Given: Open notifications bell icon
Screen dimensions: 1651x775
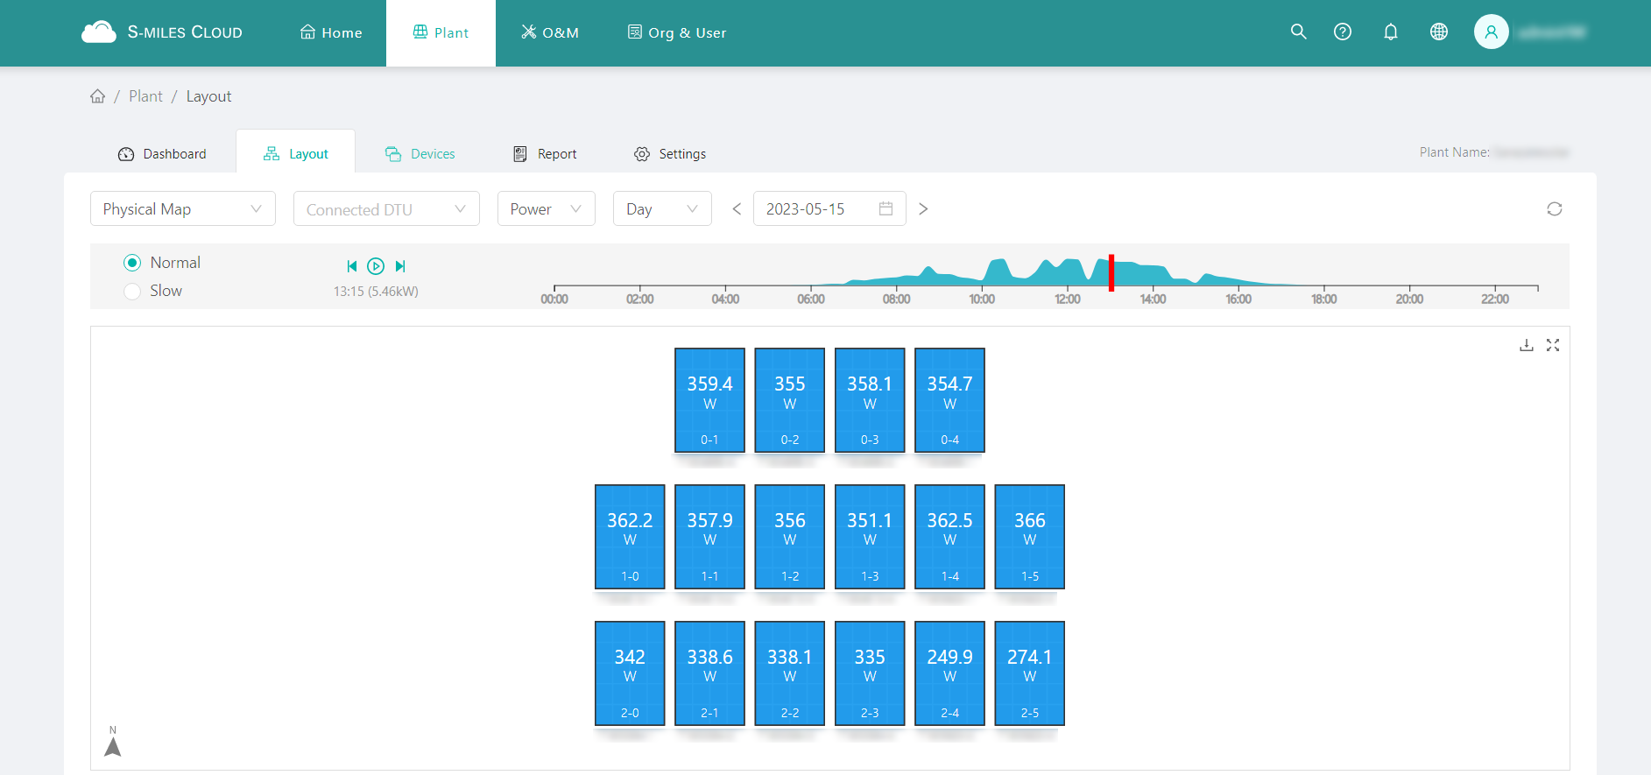Looking at the screenshot, I should 1390,32.
